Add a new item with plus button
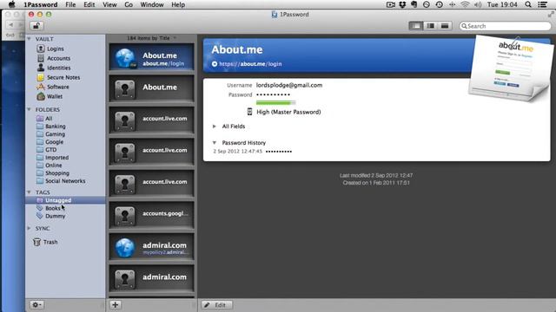The width and height of the screenshot is (556, 312). [115, 304]
